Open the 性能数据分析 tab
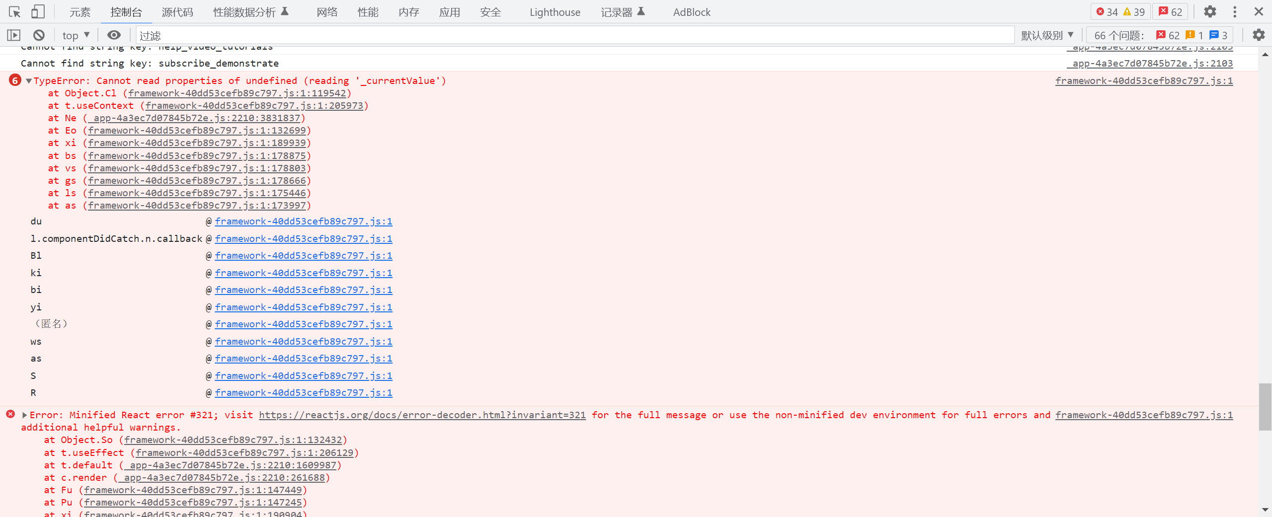This screenshot has width=1272, height=517. point(251,12)
